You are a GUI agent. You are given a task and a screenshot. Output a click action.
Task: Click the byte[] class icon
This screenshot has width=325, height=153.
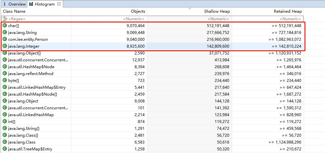5,80
